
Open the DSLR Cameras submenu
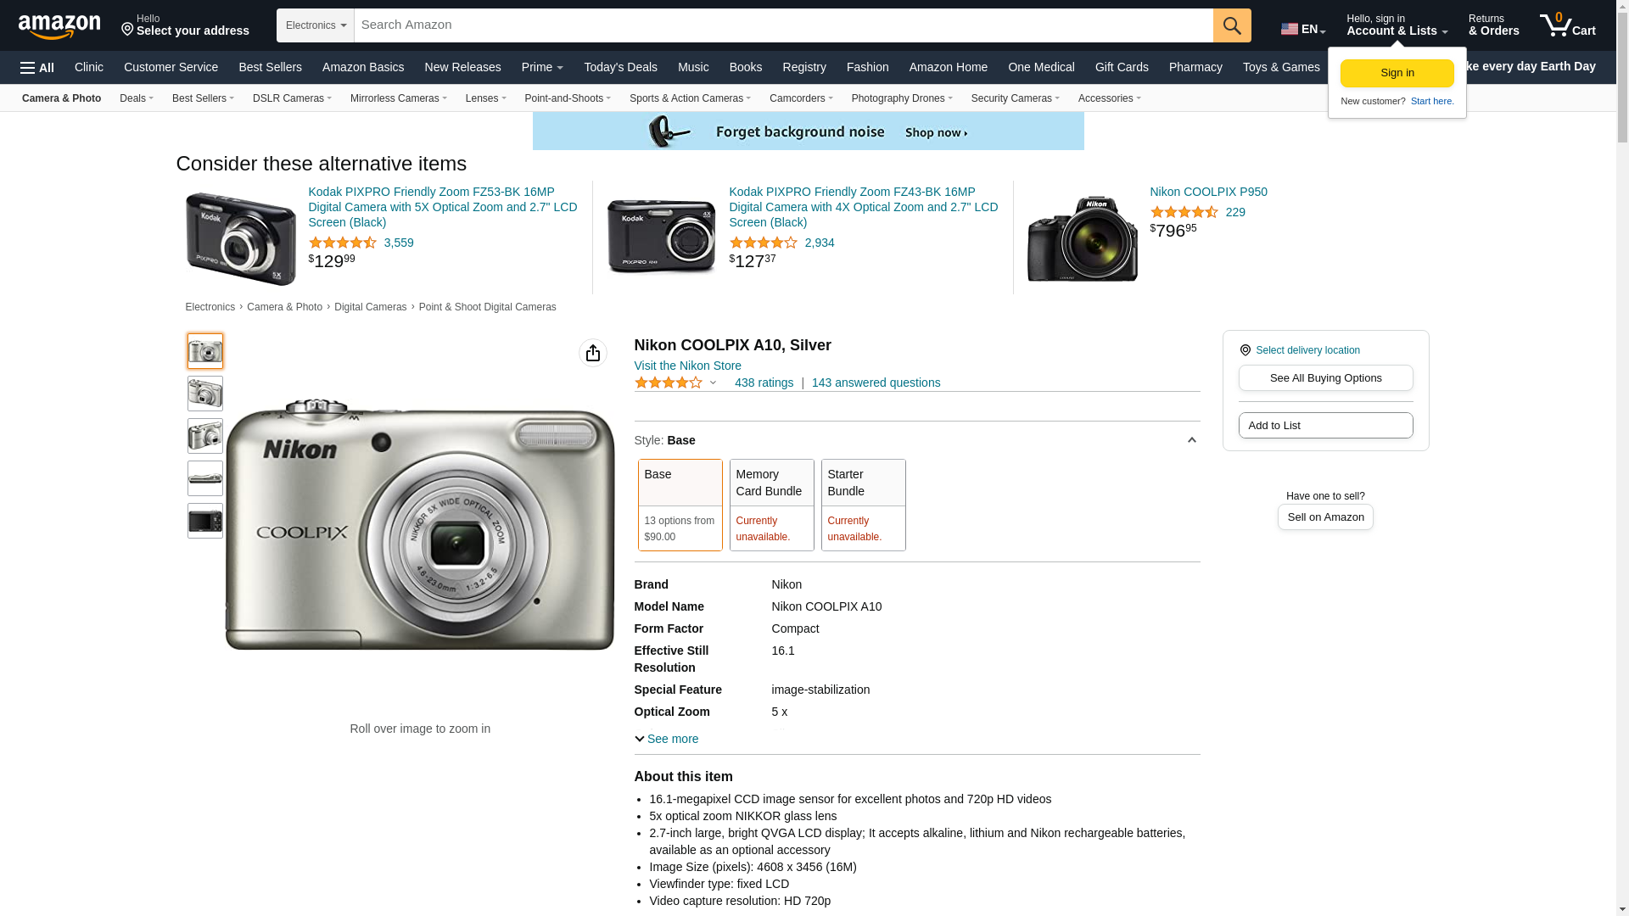pyautogui.click(x=292, y=98)
